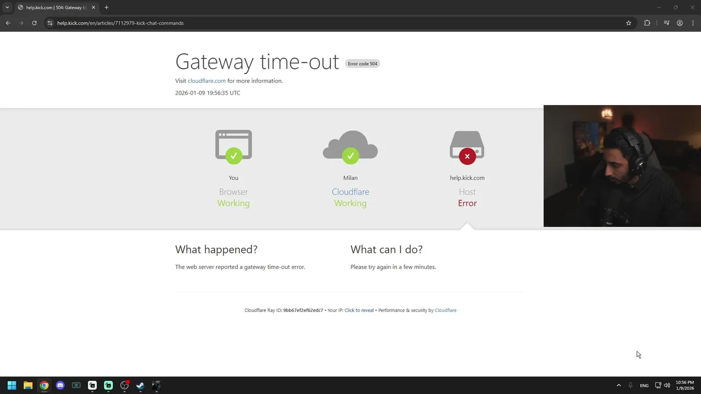Switch to Google Chrome in the taskbar
Viewport: 701px width, 394px height.
pyautogui.click(x=44, y=385)
